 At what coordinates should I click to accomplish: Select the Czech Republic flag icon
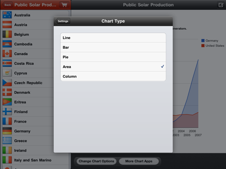[x=7, y=83]
